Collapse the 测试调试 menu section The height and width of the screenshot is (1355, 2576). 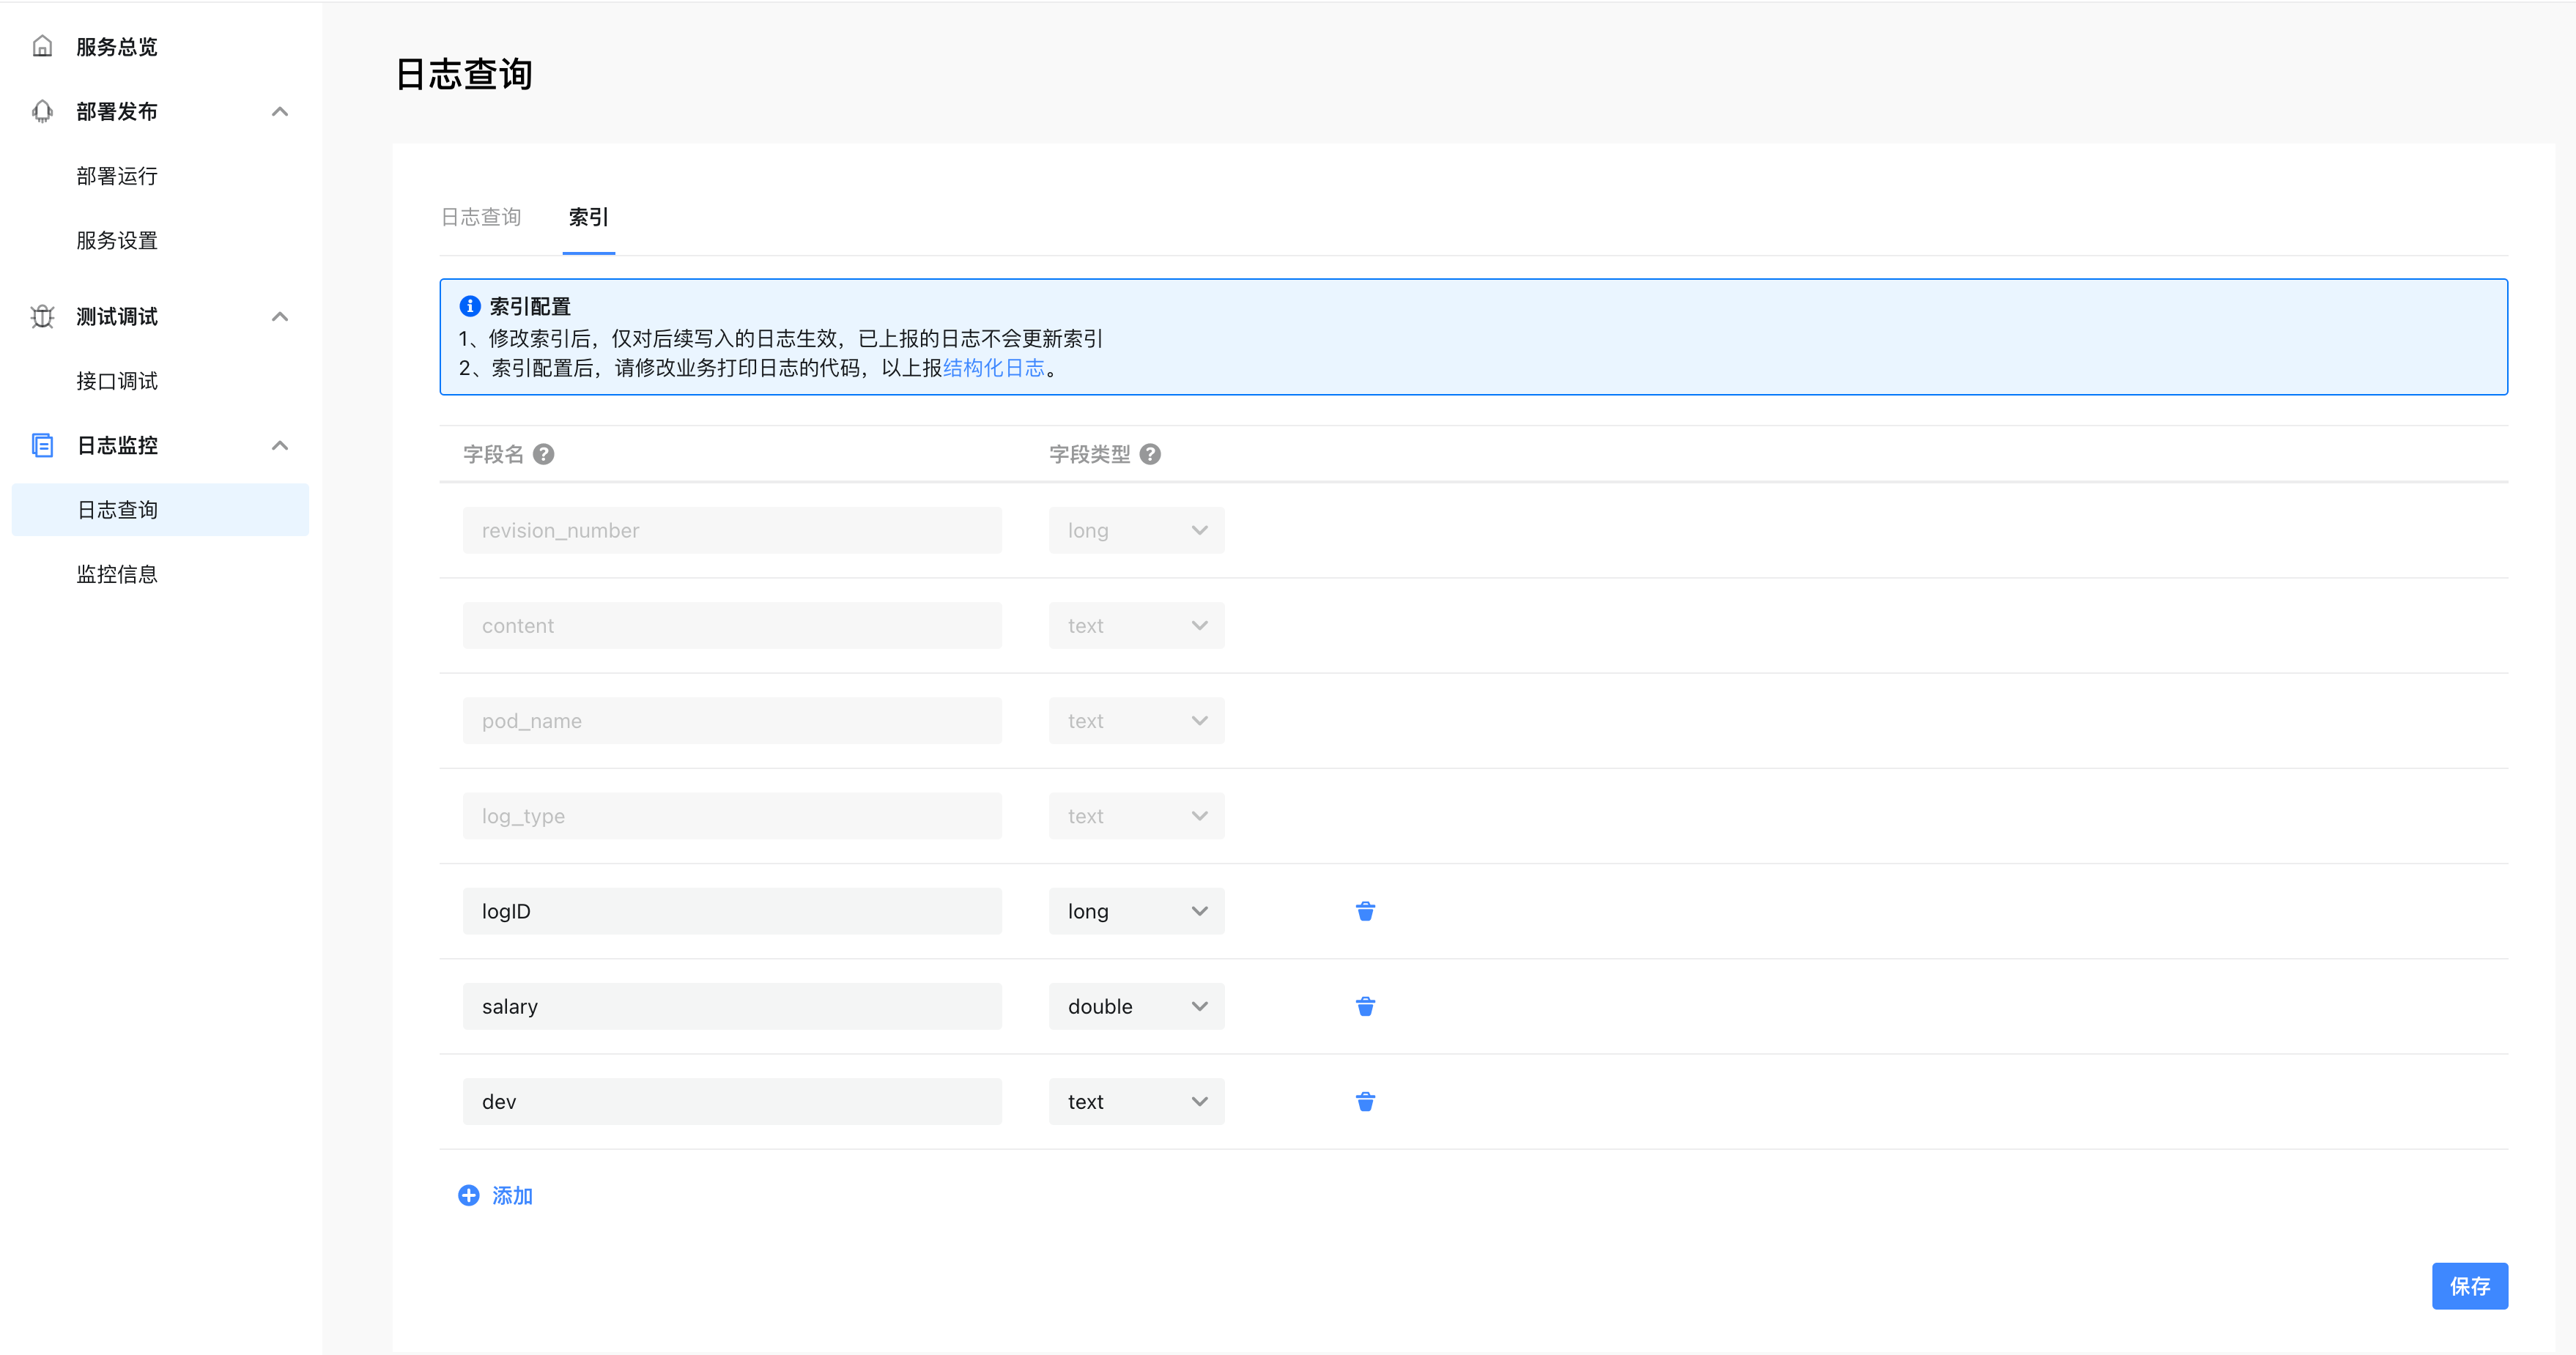280,316
